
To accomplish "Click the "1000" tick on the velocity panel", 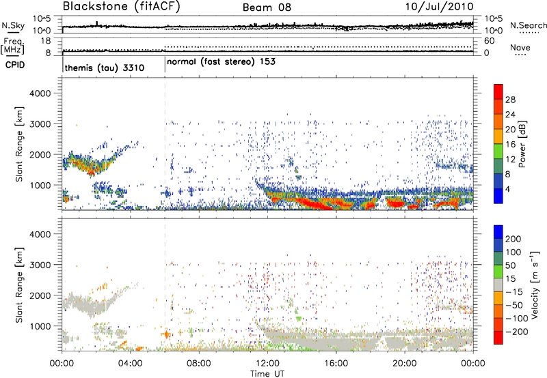I will tap(40, 326).
